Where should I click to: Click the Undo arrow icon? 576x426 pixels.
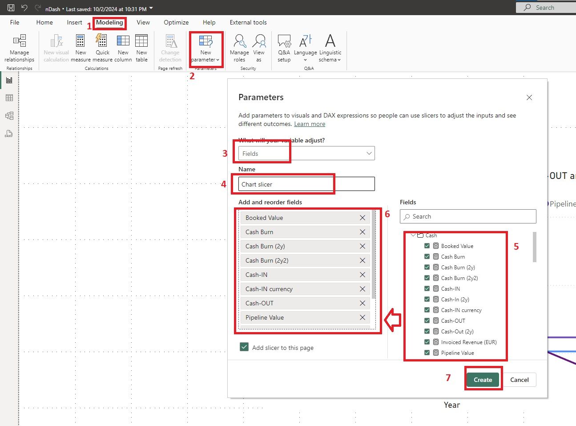click(x=24, y=8)
